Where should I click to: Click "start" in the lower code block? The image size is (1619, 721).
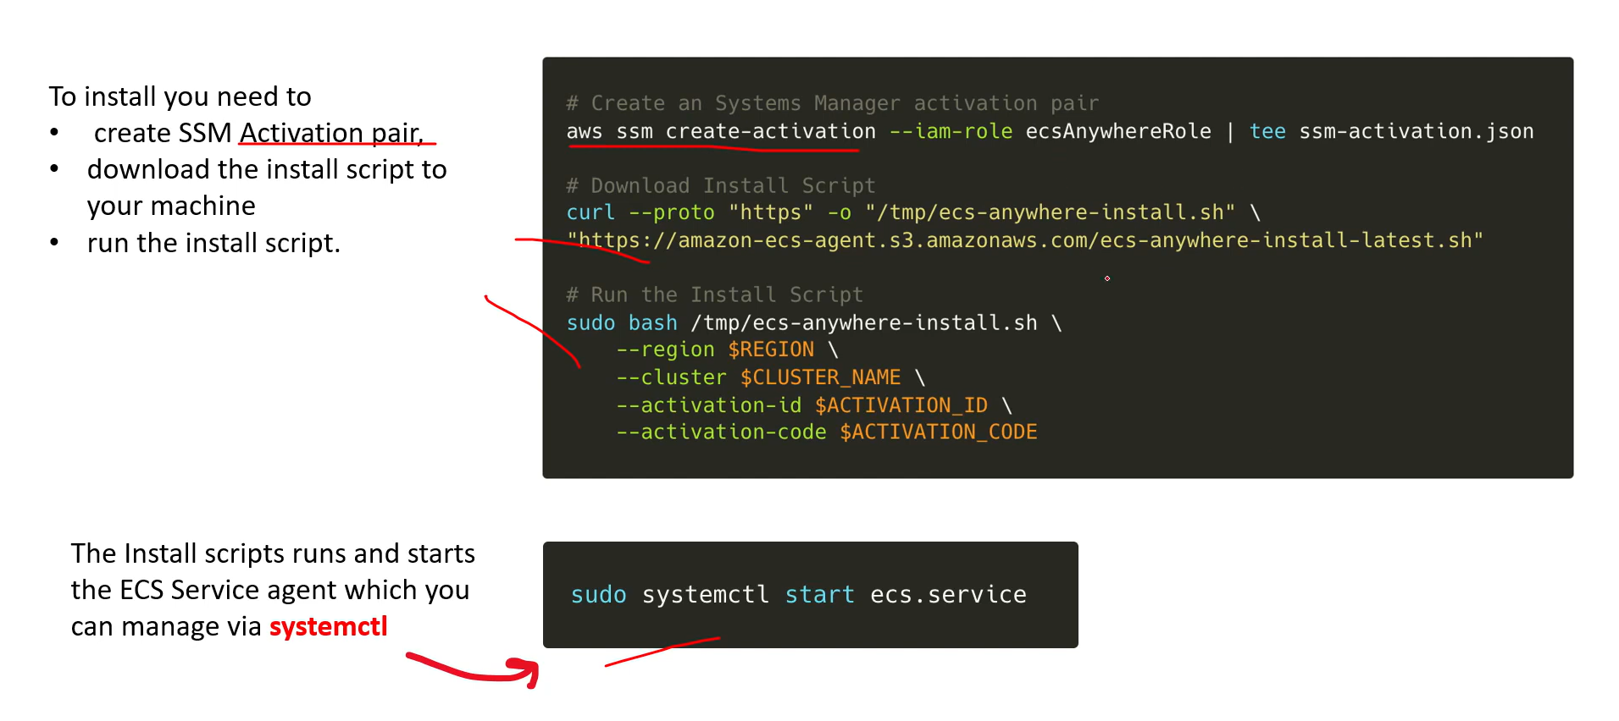click(x=820, y=595)
